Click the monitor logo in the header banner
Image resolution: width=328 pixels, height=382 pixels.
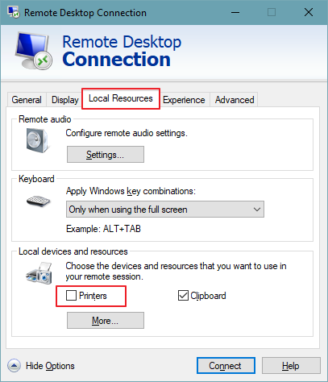point(34,51)
